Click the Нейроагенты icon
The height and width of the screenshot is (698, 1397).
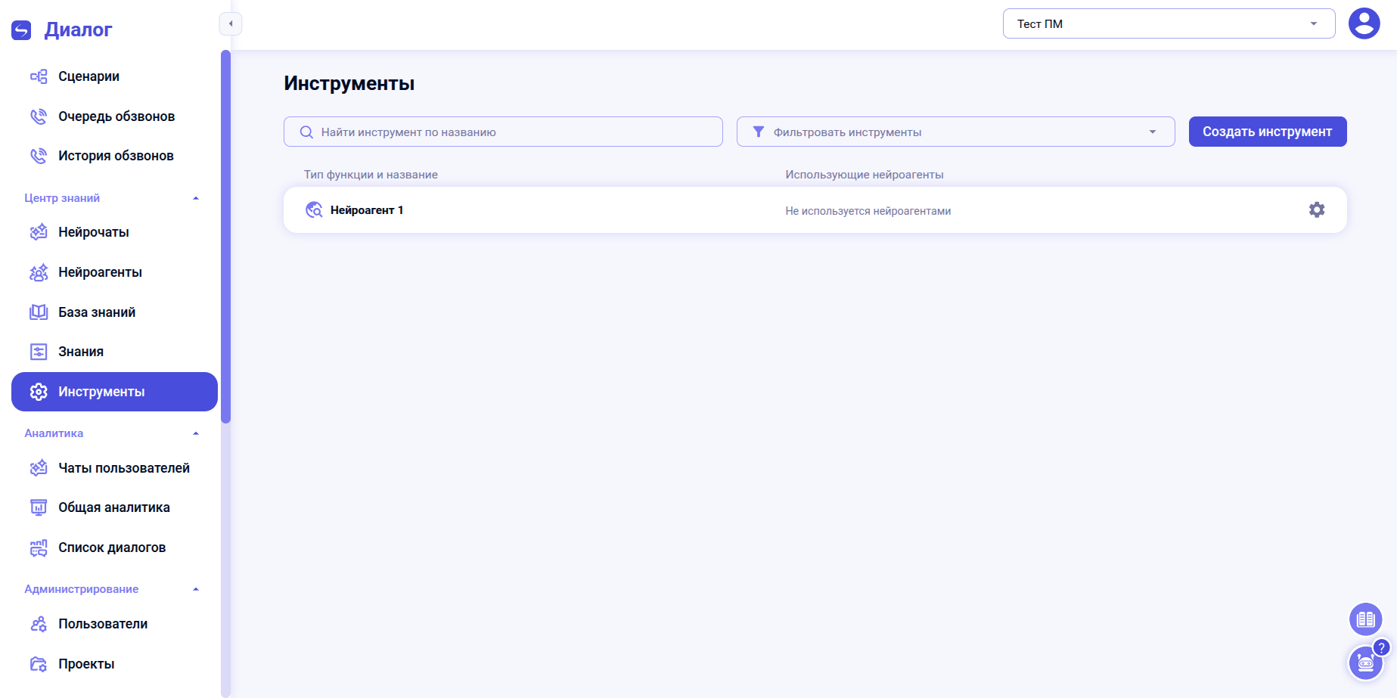(39, 272)
